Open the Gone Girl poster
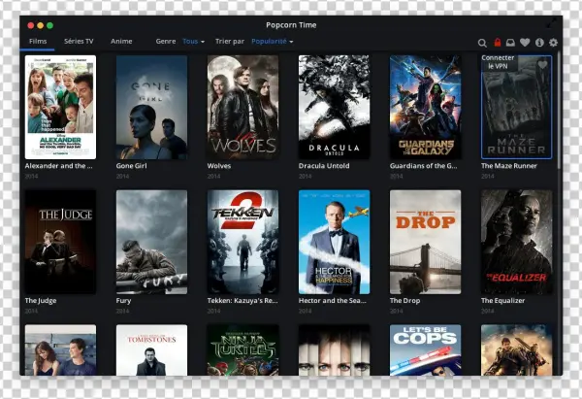The height and width of the screenshot is (399, 582). pyautogui.click(x=152, y=107)
